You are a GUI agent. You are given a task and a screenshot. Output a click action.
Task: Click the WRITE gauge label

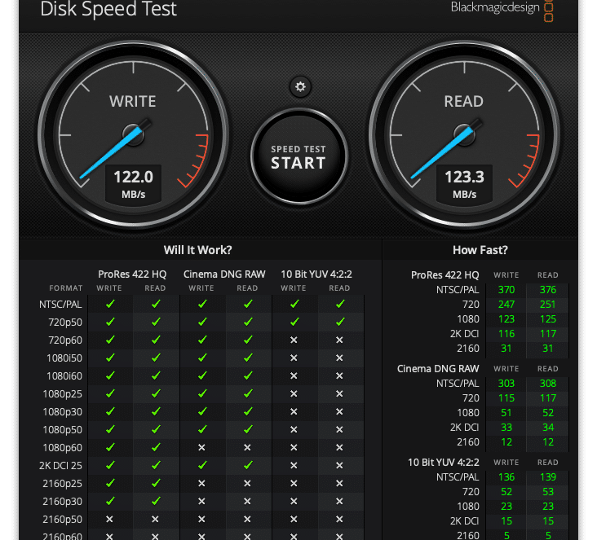click(133, 102)
